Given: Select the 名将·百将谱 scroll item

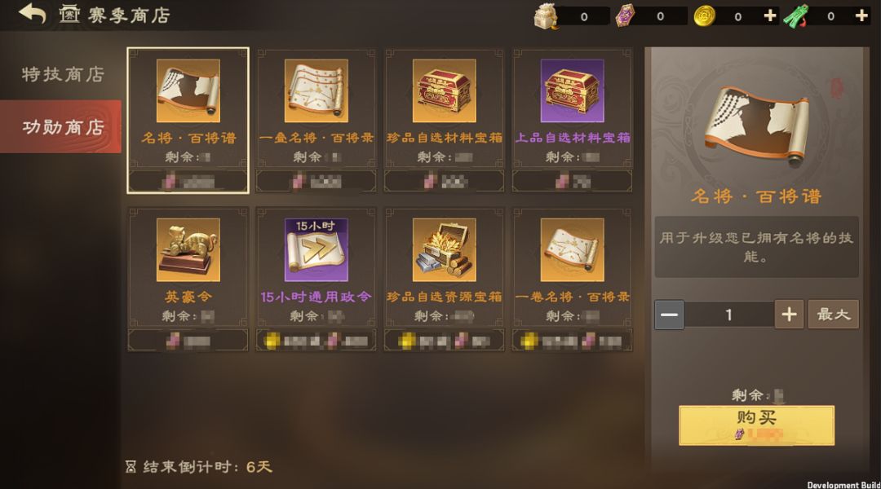Looking at the screenshot, I should coord(188,120).
